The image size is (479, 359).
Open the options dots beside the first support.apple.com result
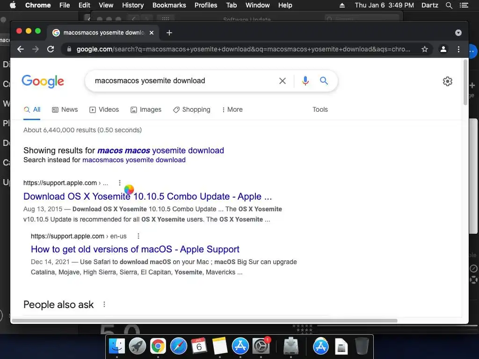pyautogui.click(x=119, y=183)
